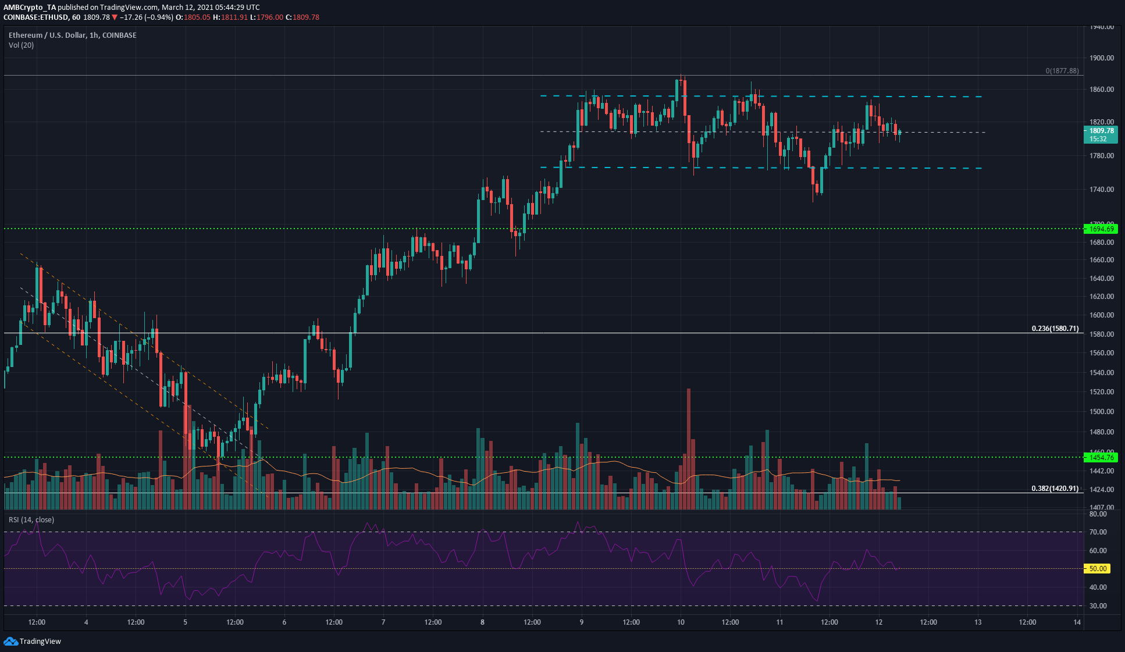
Task: Click the Ethereum / U.S. Dollar chart title
Action: tap(73, 35)
